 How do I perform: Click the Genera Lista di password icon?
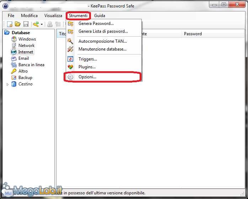pos(70,31)
